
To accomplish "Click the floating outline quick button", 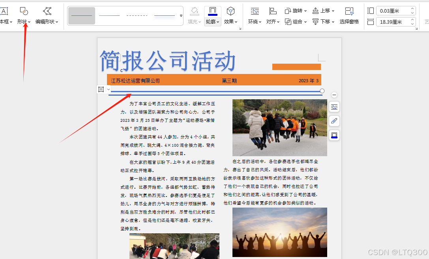I will [x=334, y=135].
